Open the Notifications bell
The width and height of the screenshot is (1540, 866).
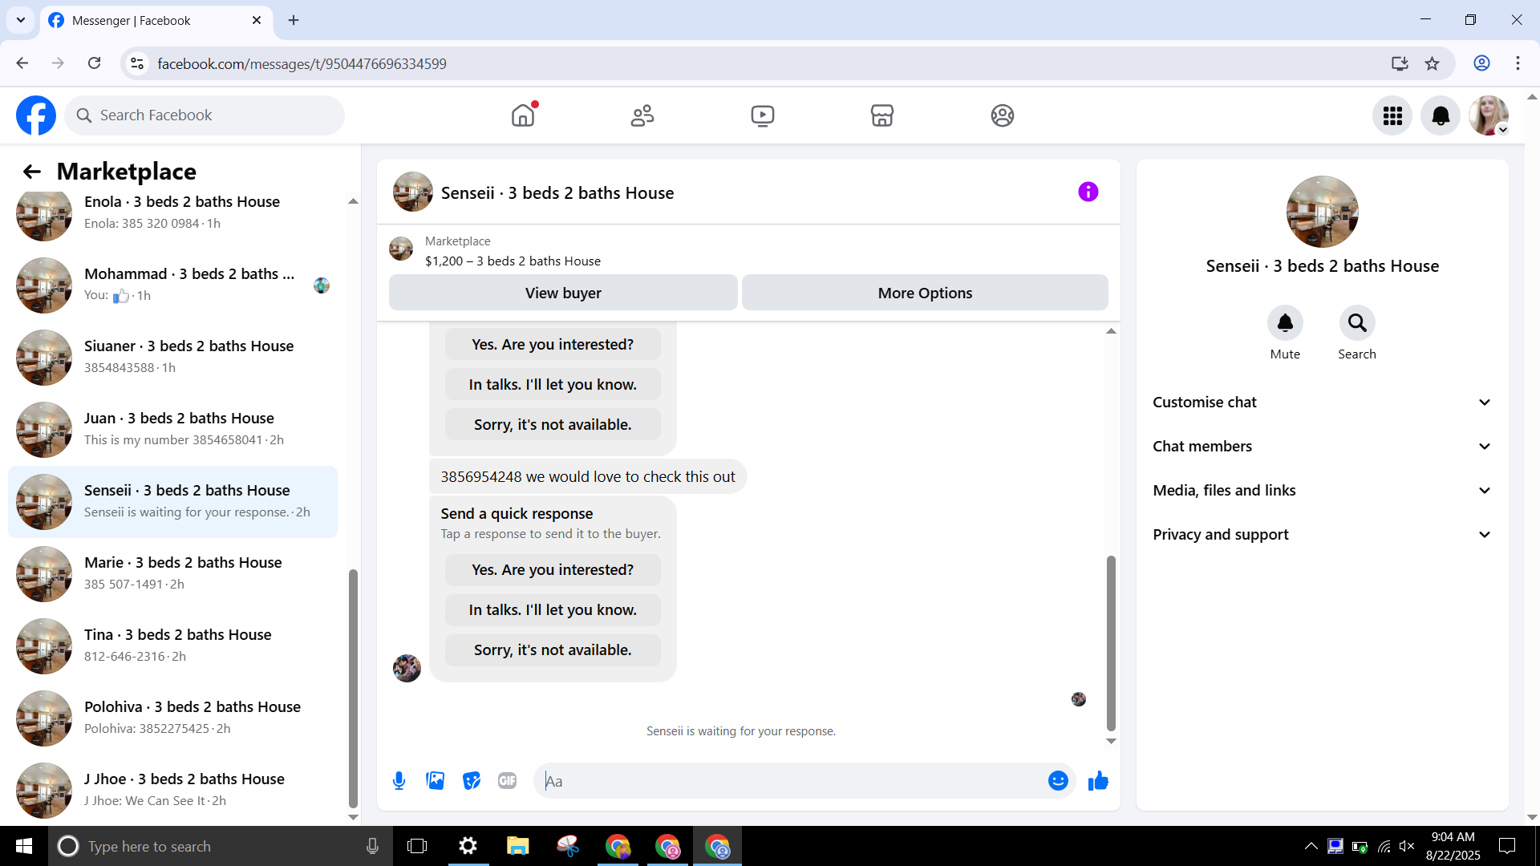(1441, 115)
